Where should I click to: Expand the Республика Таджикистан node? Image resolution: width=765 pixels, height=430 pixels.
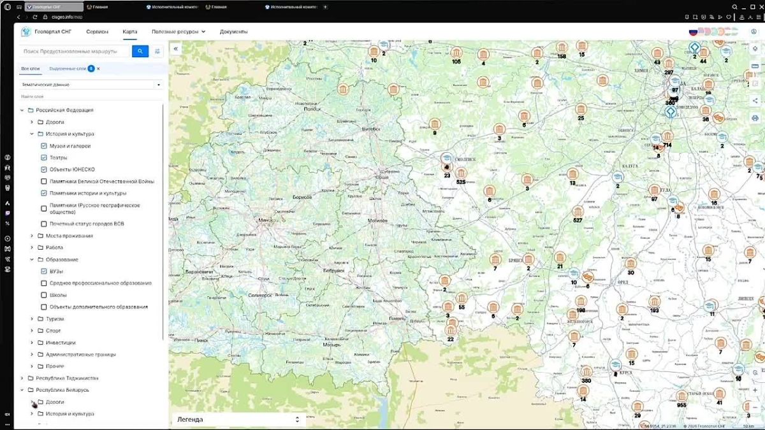click(x=22, y=378)
